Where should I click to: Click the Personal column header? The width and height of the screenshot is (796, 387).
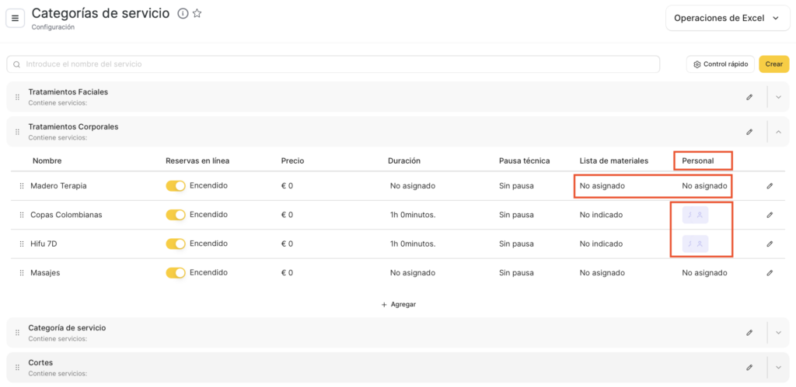pos(697,161)
